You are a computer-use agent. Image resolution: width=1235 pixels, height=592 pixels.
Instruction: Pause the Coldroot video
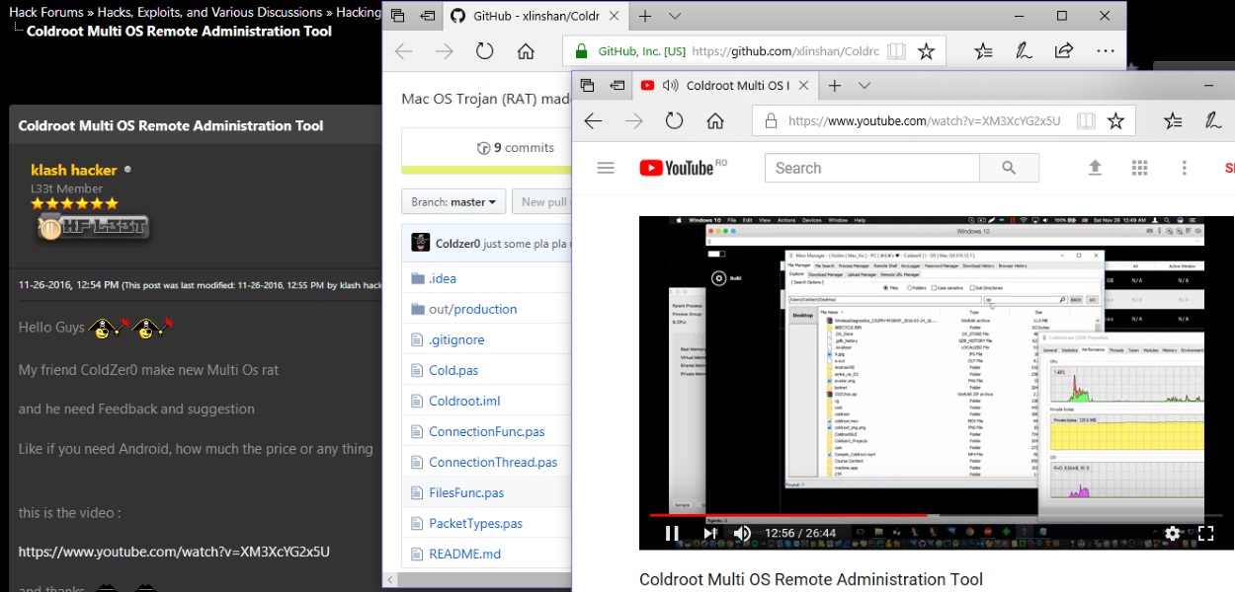point(672,534)
